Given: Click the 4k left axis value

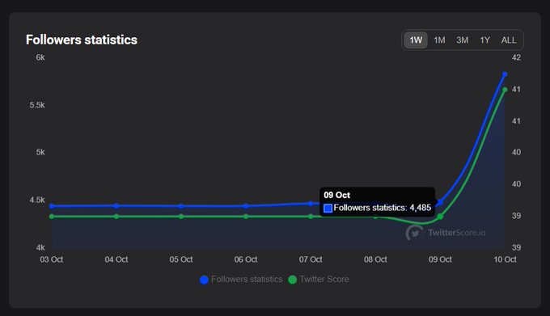Looking at the screenshot, I should (x=40, y=247).
